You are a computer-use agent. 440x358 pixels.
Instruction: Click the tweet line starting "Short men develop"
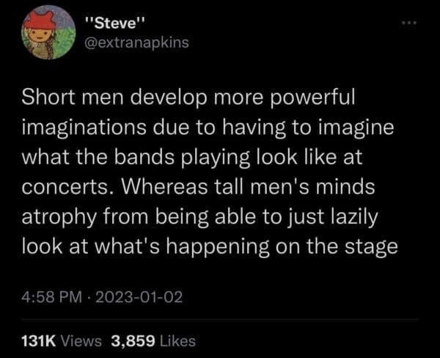[188, 98]
